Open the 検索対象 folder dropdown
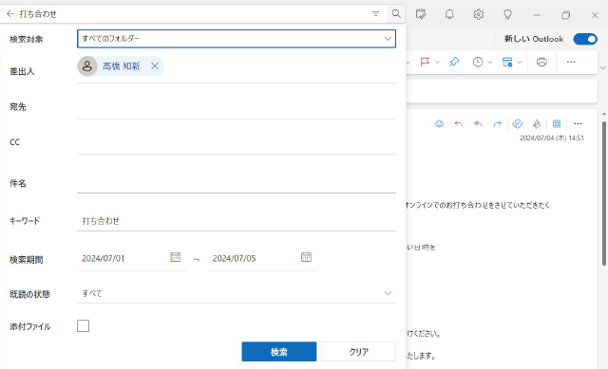 [237, 39]
